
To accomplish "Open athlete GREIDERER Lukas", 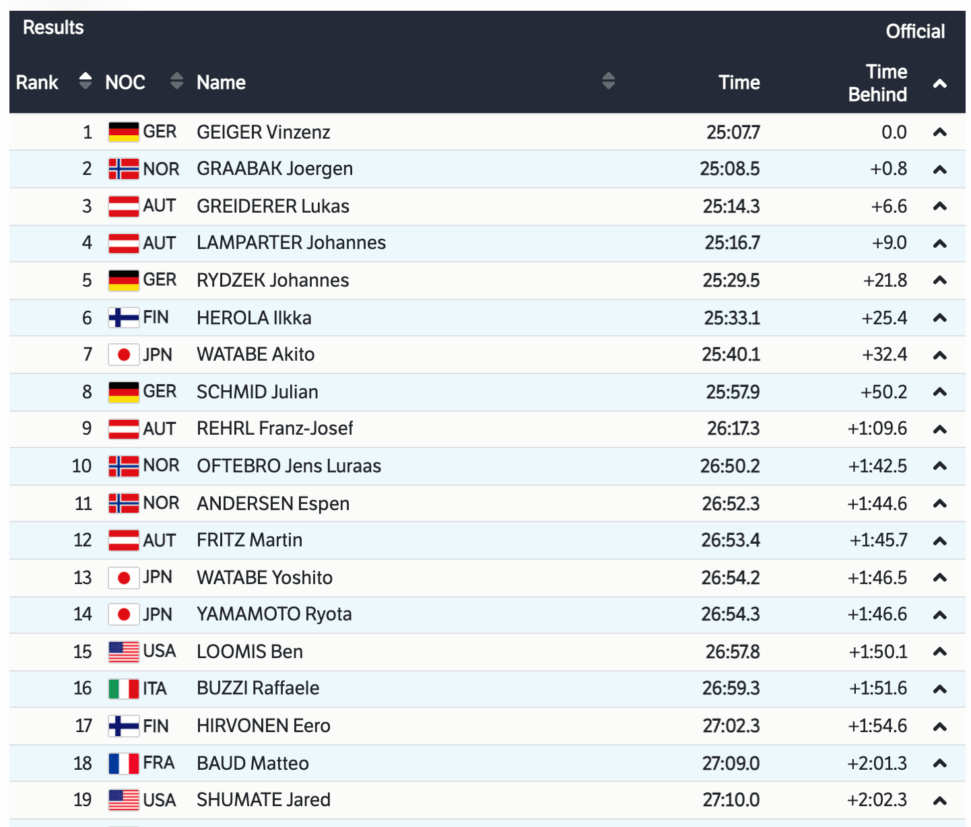I will [273, 206].
